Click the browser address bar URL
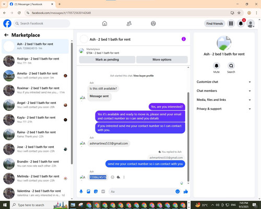The width and height of the screenshot is (261, 209). pos(61,13)
